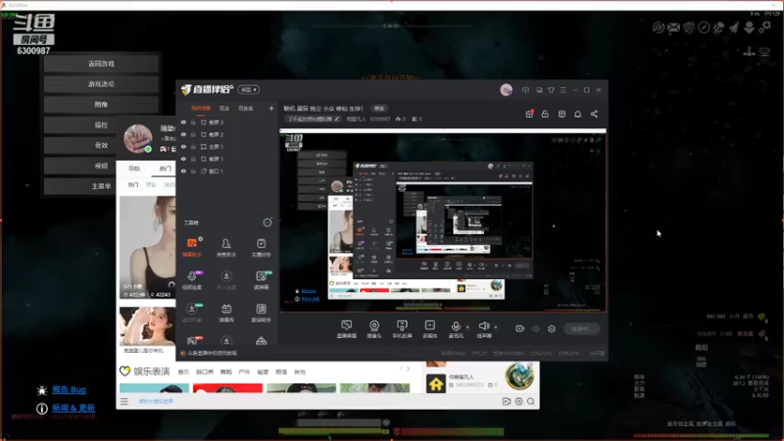784x441 pixels.
Task: Switch to the second scene tab
Action: click(x=224, y=108)
